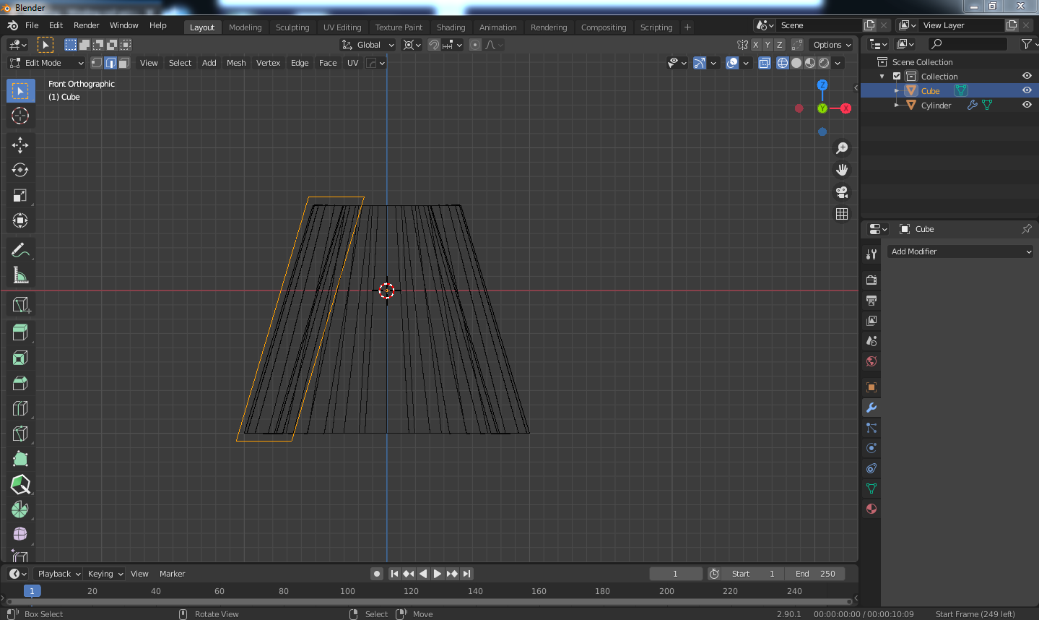Activate the Scale tool

point(20,195)
